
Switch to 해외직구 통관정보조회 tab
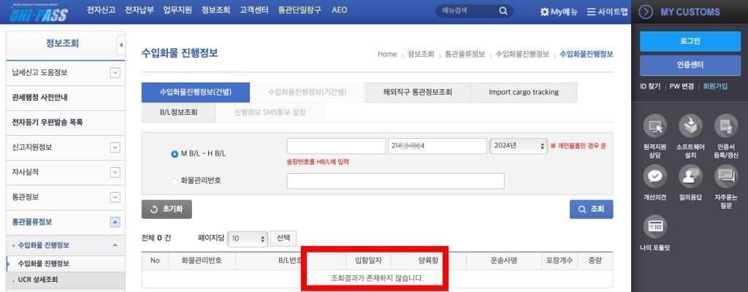click(x=417, y=93)
